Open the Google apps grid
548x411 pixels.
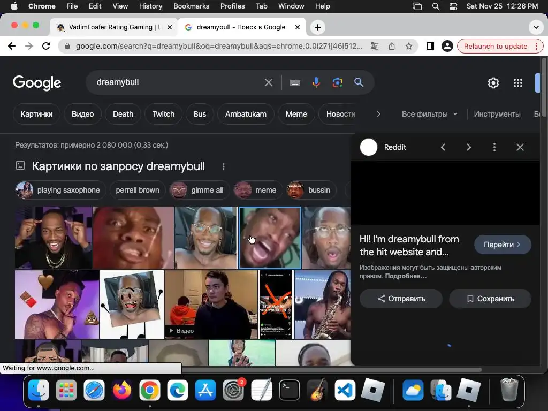[x=518, y=83]
